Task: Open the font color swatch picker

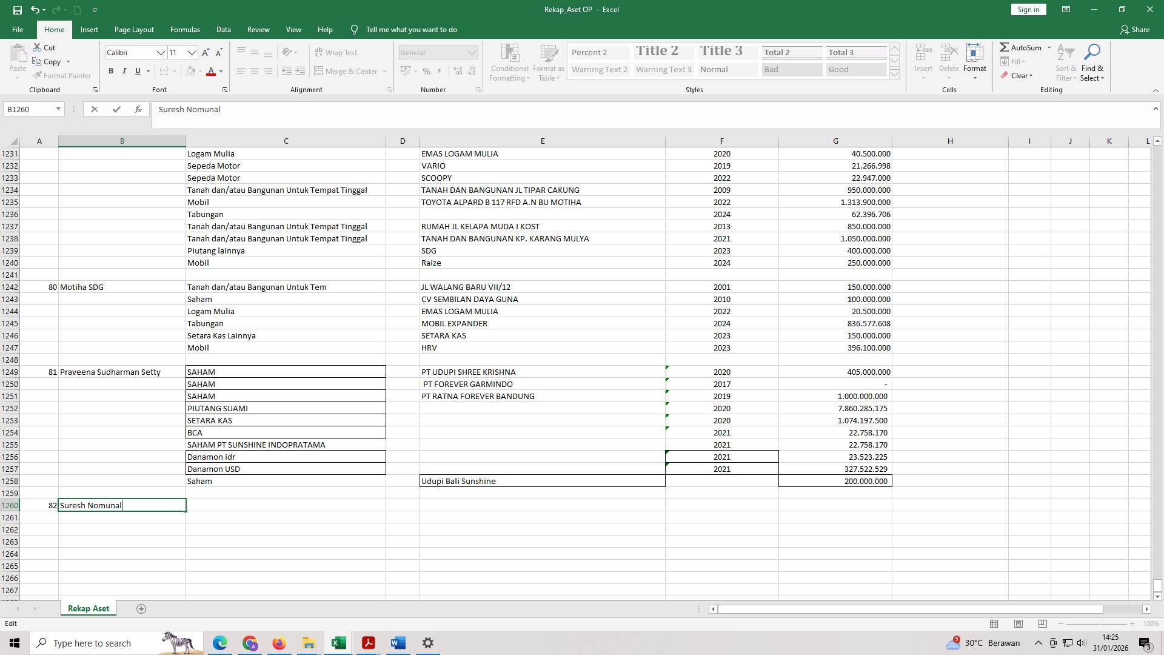Action: tap(220, 71)
